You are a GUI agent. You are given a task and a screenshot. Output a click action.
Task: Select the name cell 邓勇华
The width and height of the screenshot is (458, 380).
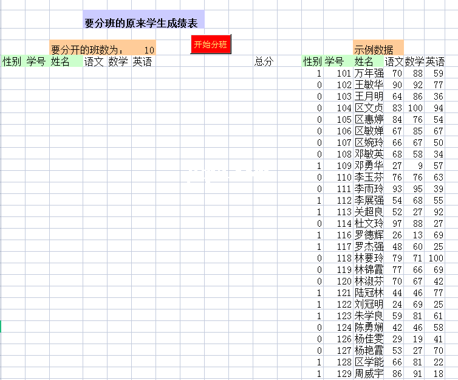369,165
